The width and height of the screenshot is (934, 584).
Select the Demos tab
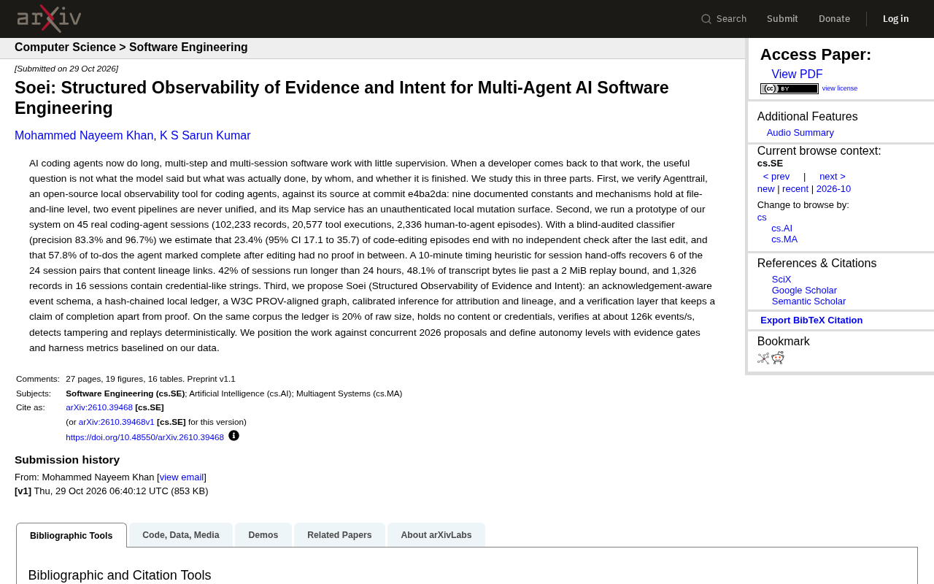pos(263,535)
